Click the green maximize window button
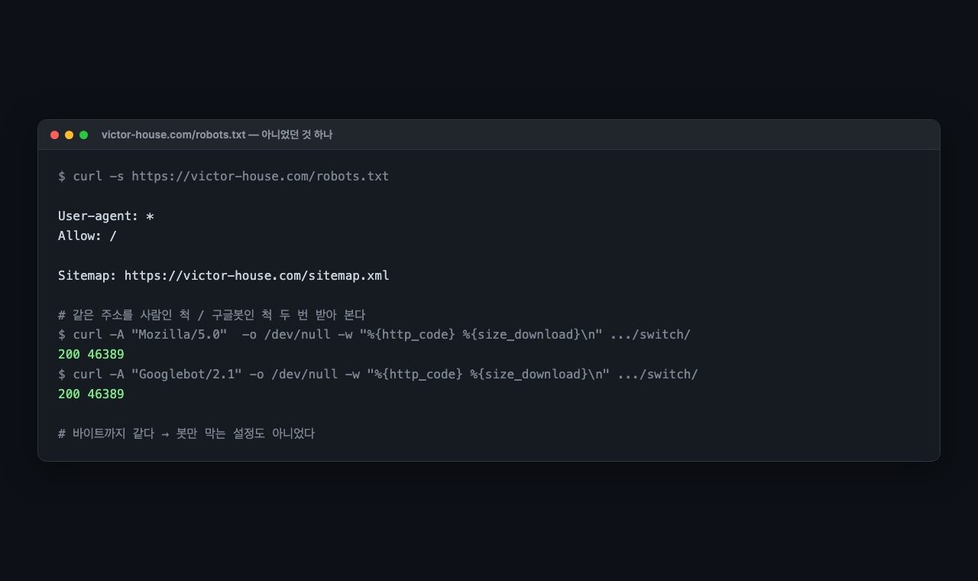This screenshot has height=581, width=978. click(x=84, y=135)
